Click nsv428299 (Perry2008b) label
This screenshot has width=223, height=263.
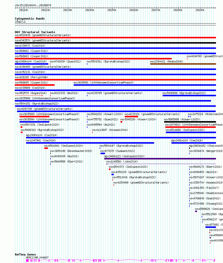pyautogui.click(x=32, y=77)
